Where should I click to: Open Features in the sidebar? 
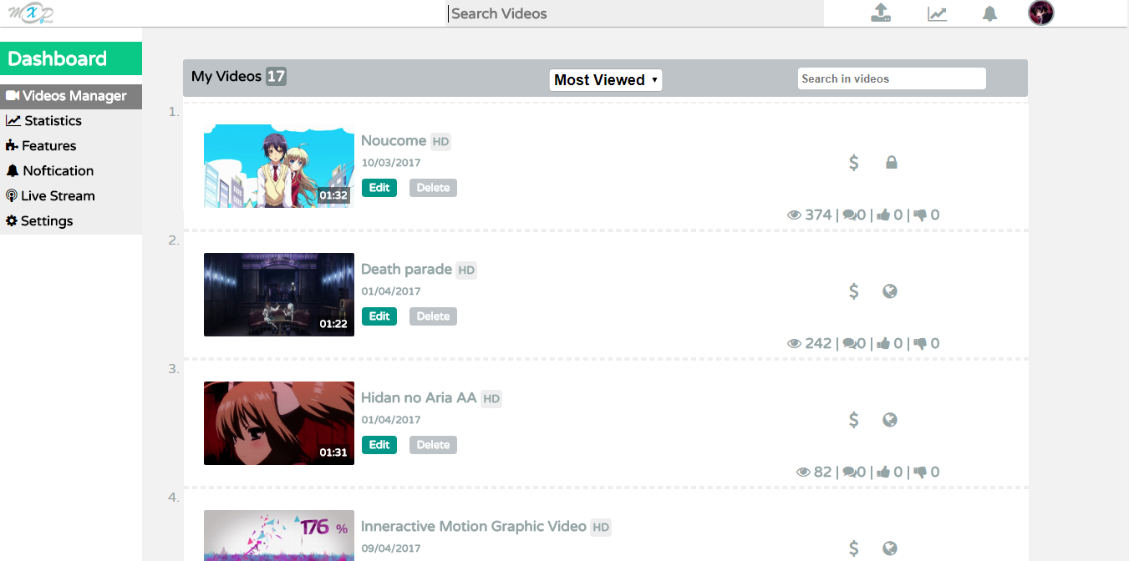click(x=71, y=146)
